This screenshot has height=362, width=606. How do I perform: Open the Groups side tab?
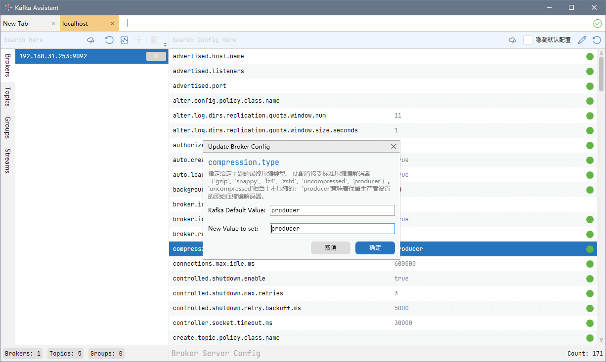(7, 127)
